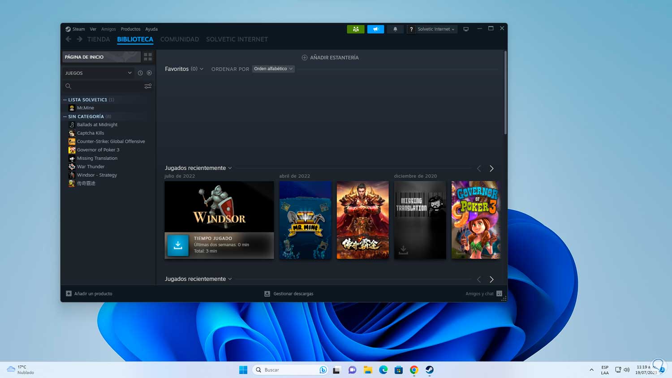Open Microsoft Store from the taskbar
672x378 pixels.
399,370
